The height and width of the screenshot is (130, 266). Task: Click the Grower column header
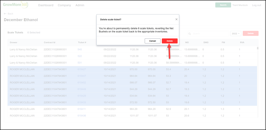point(13,42)
